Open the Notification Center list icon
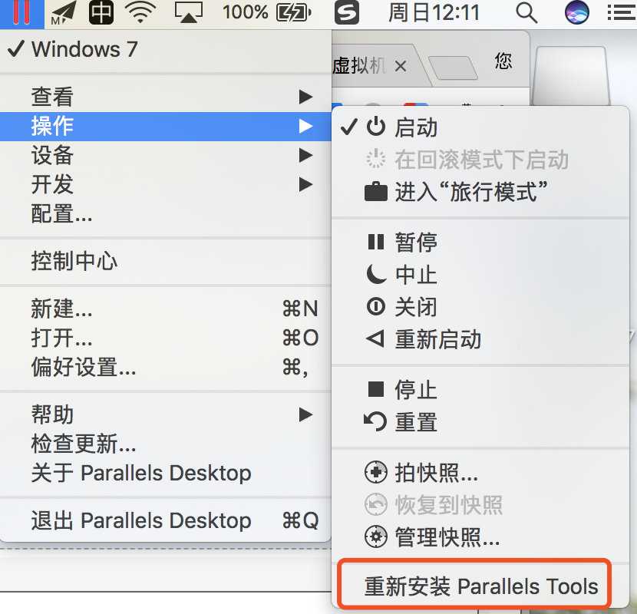The image size is (637, 614). pyautogui.click(x=622, y=12)
